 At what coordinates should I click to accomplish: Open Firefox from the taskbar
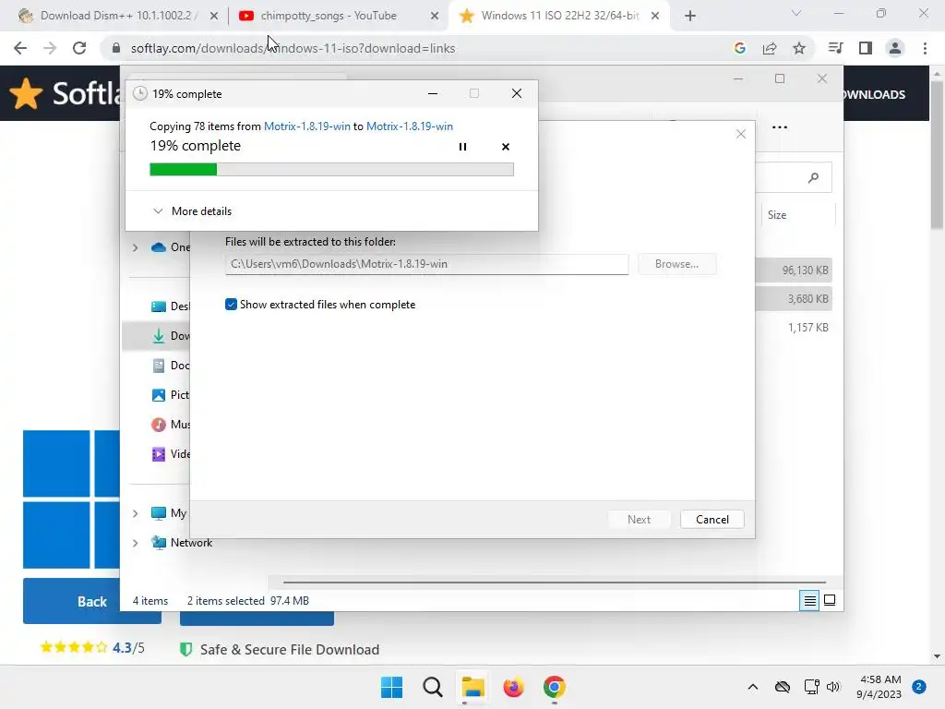point(513,687)
